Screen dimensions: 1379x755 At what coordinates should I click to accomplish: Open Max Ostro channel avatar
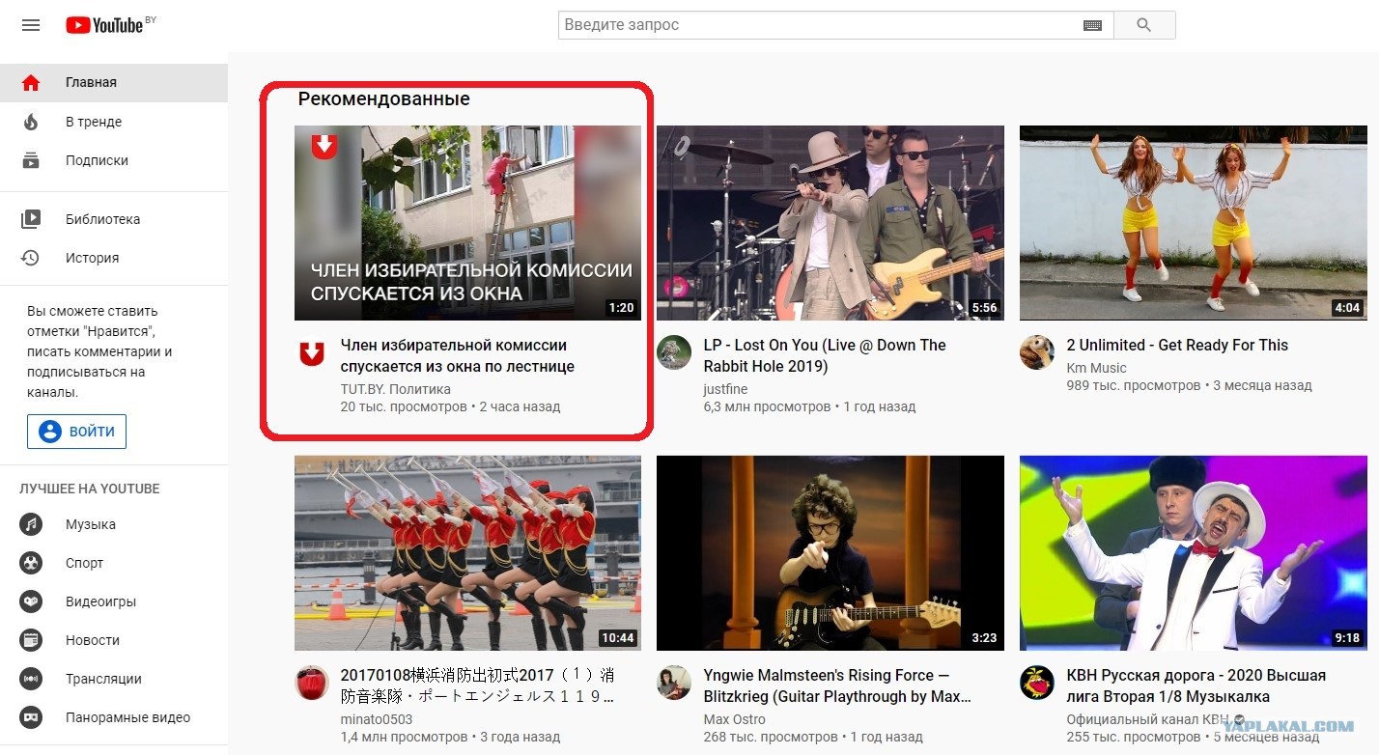pyautogui.click(x=674, y=683)
